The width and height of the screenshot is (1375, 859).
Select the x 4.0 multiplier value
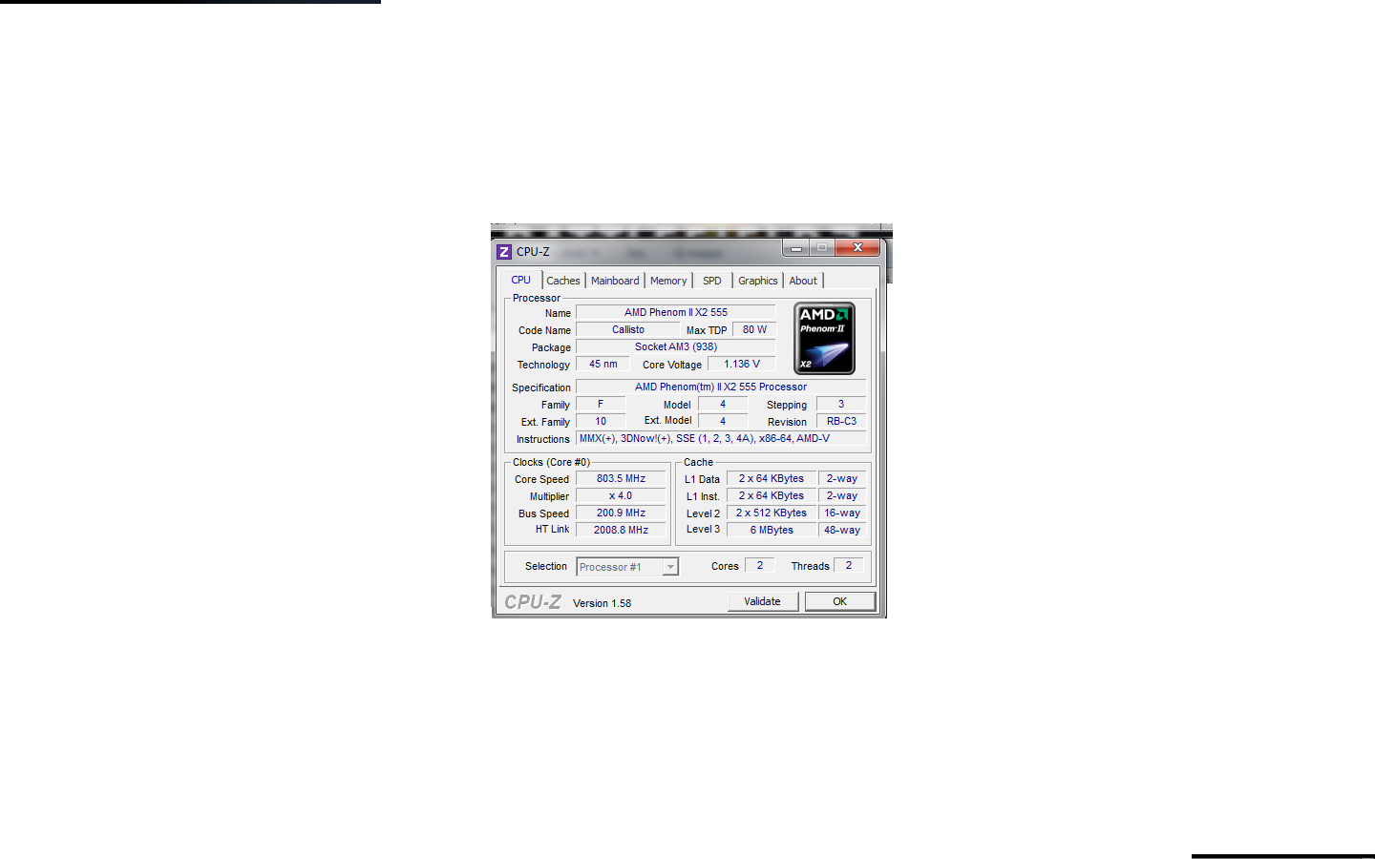[621, 495]
